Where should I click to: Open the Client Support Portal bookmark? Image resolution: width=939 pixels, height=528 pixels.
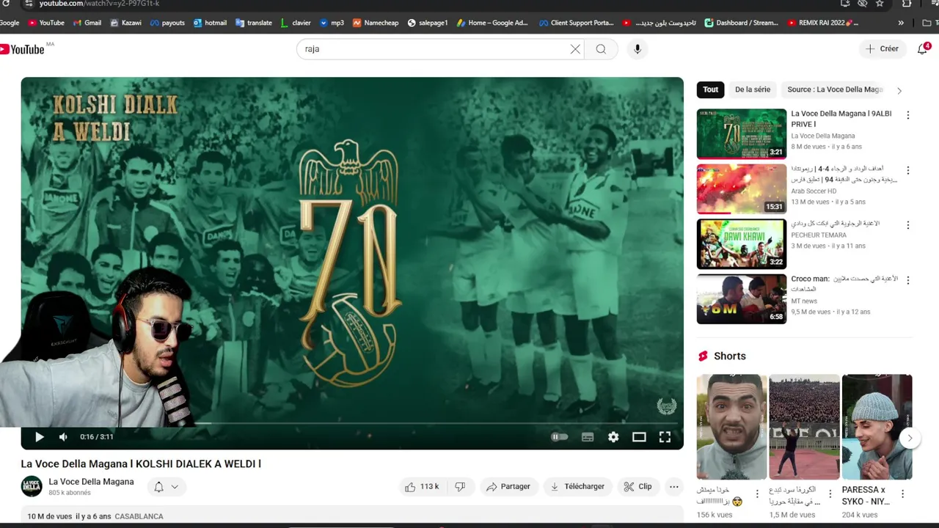click(577, 23)
